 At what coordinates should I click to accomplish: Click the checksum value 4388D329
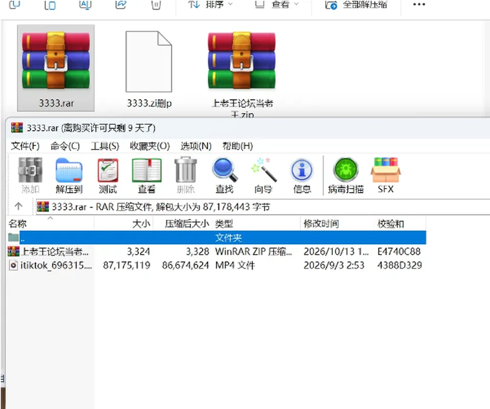click(x=399, y=265)
